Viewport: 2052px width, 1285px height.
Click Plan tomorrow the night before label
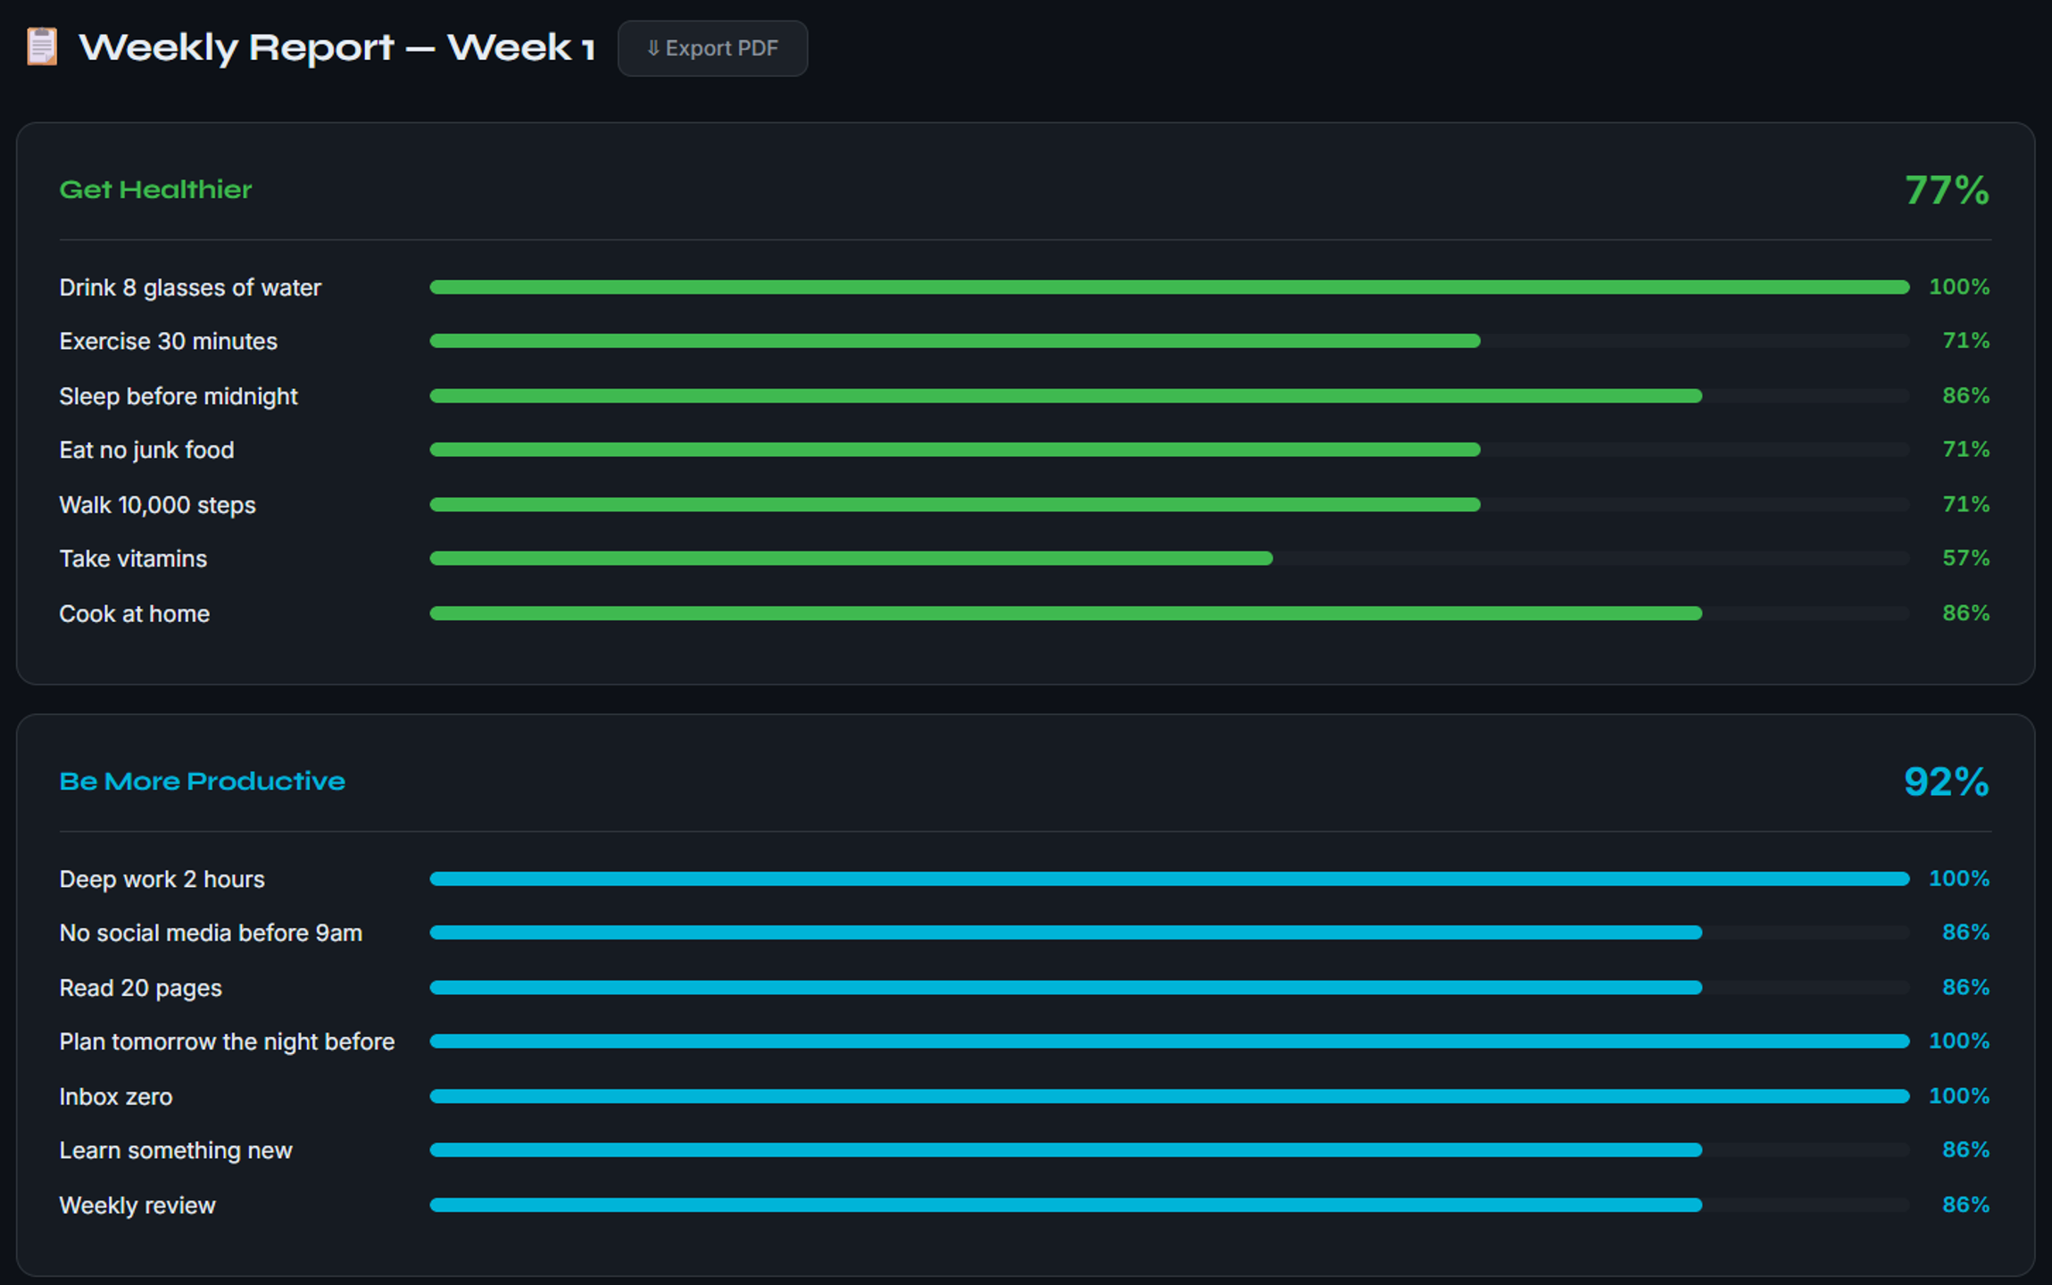click(x=227, y=1042)
